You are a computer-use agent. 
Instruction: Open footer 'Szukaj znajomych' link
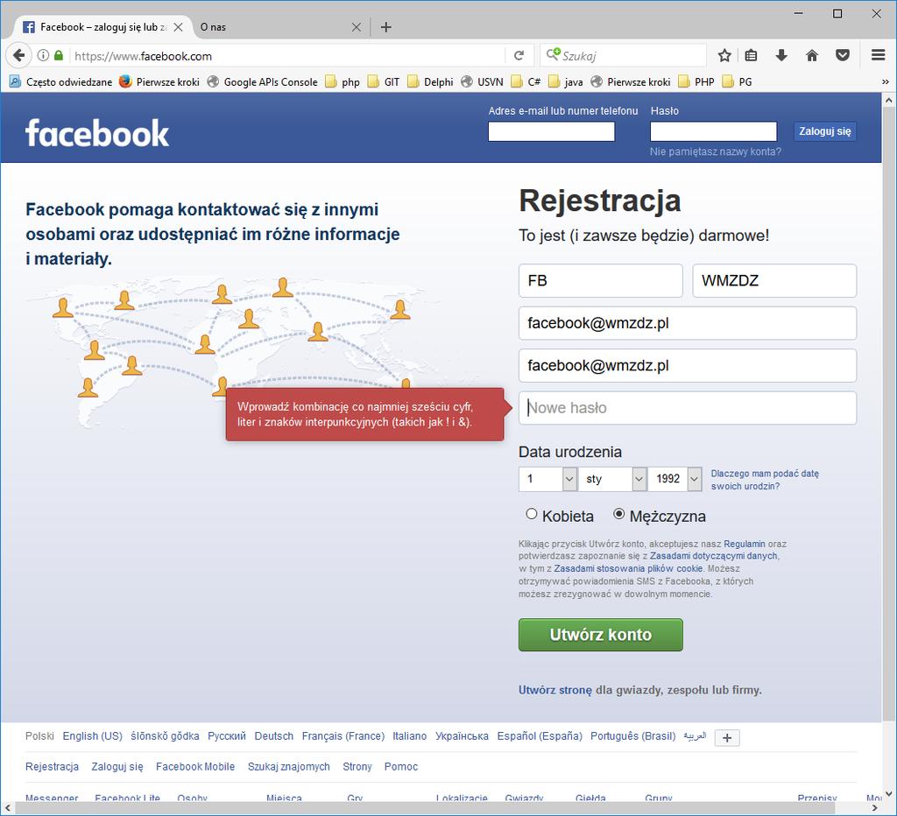(x=289, y=767)
